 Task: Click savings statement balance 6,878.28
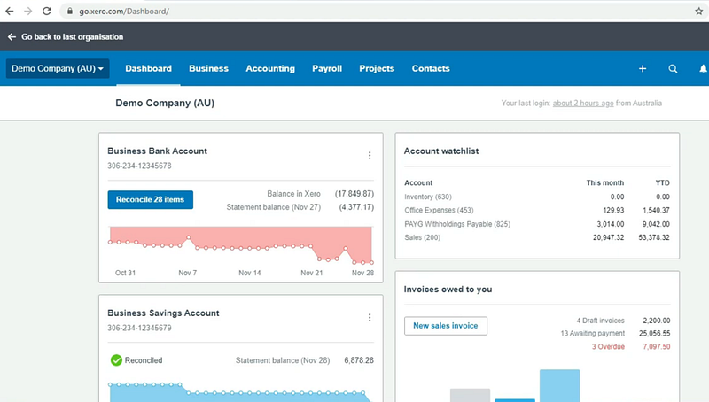(359, 360)
